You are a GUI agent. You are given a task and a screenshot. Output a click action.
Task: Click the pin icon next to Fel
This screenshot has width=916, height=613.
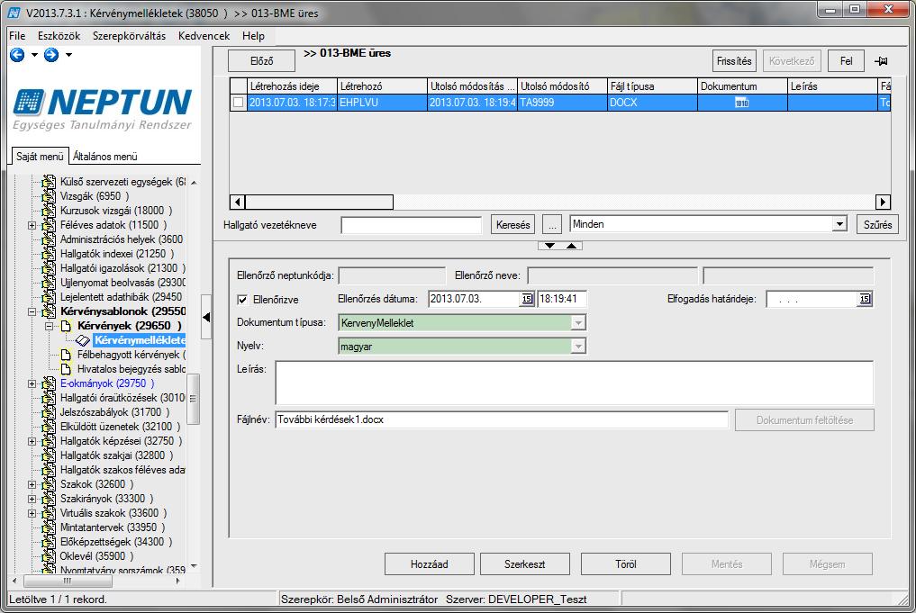(x=881, y=61)
